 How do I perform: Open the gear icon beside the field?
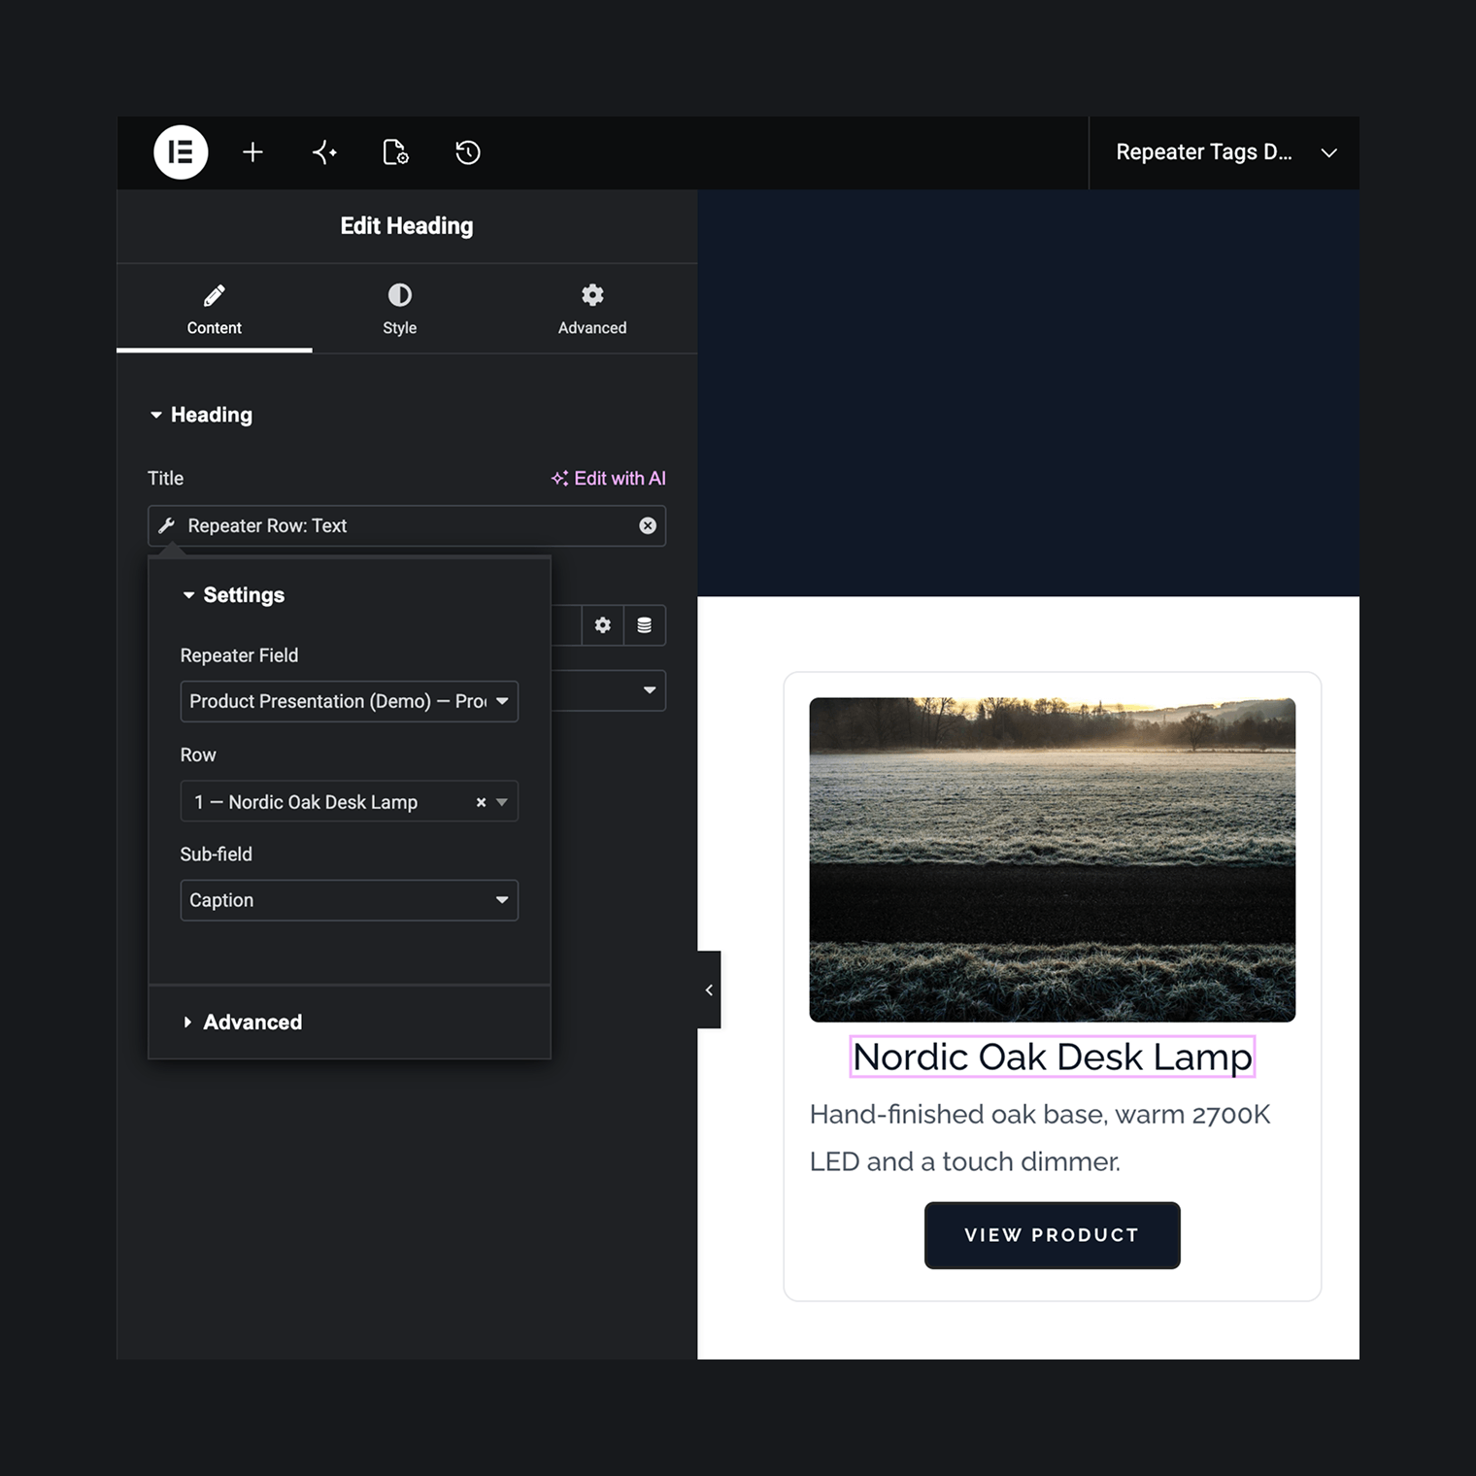pos(603,625)
